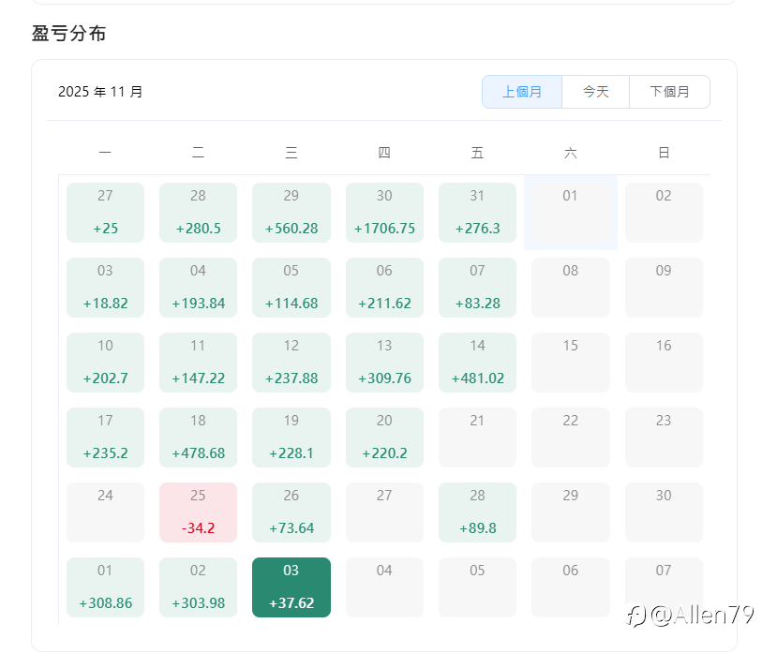
Task: Select the red loss day 25 showing -34.2
Action: [199, 512]
